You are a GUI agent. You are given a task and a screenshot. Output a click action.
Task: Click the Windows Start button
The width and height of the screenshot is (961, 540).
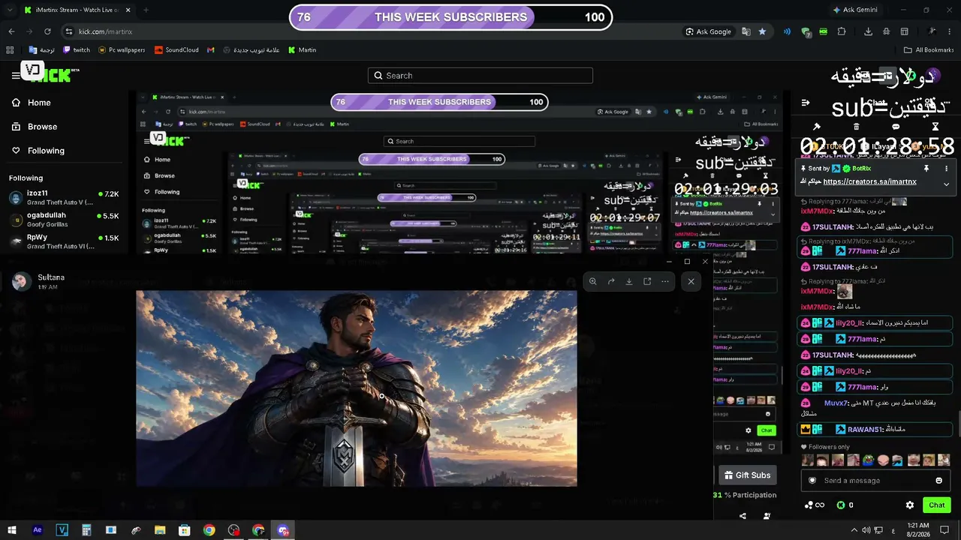(x=13, y=530)
